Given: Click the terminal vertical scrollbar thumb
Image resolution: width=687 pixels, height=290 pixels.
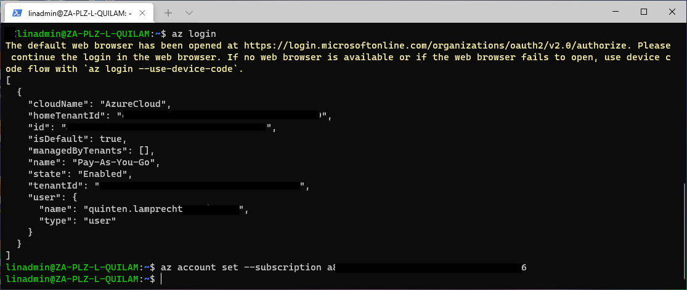Looking at the screenshot, I should [x=685, y=233].
